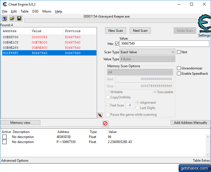The width and height of the screenshot is (211, 172).
Task: Click the open folder load icon
Action: point(12,19)
